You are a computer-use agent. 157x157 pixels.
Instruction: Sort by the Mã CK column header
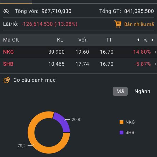(11, 40)
